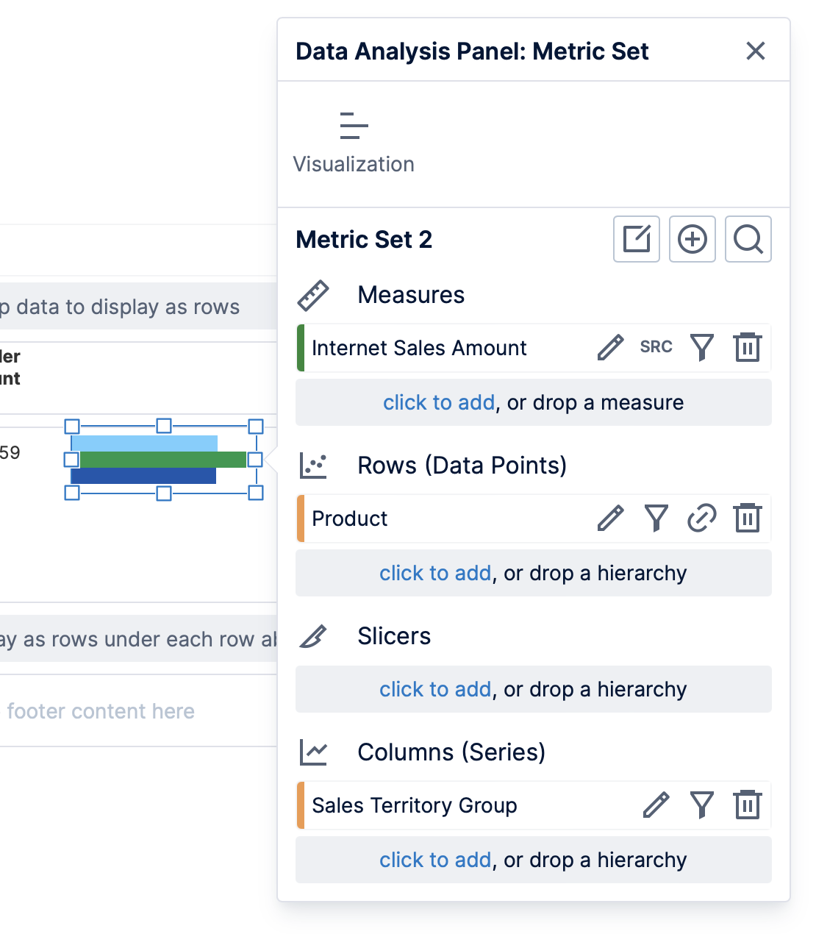The image size is (816, 934).
Task: Open link options for Product hierarchy
Action: 702,518
